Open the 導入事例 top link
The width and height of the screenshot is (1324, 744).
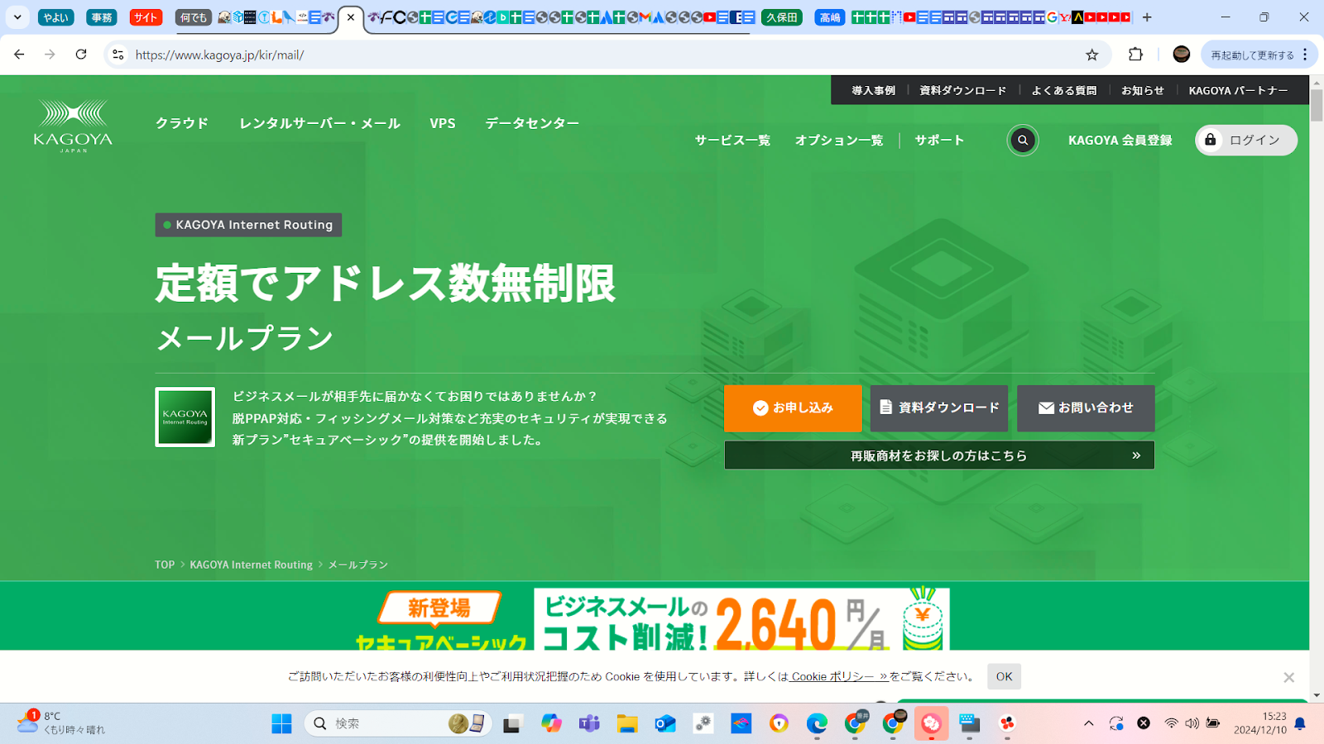pyautogui.click(x=874, y=91)
